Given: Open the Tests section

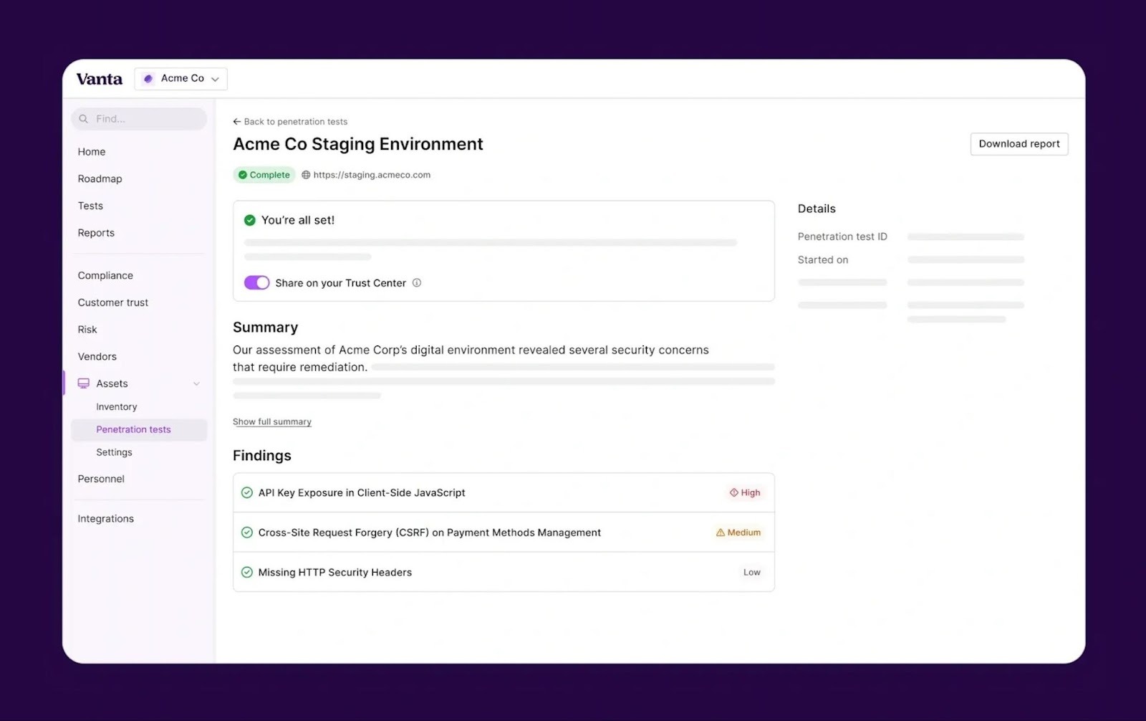Looking at the screenshot, I should 90,206.
